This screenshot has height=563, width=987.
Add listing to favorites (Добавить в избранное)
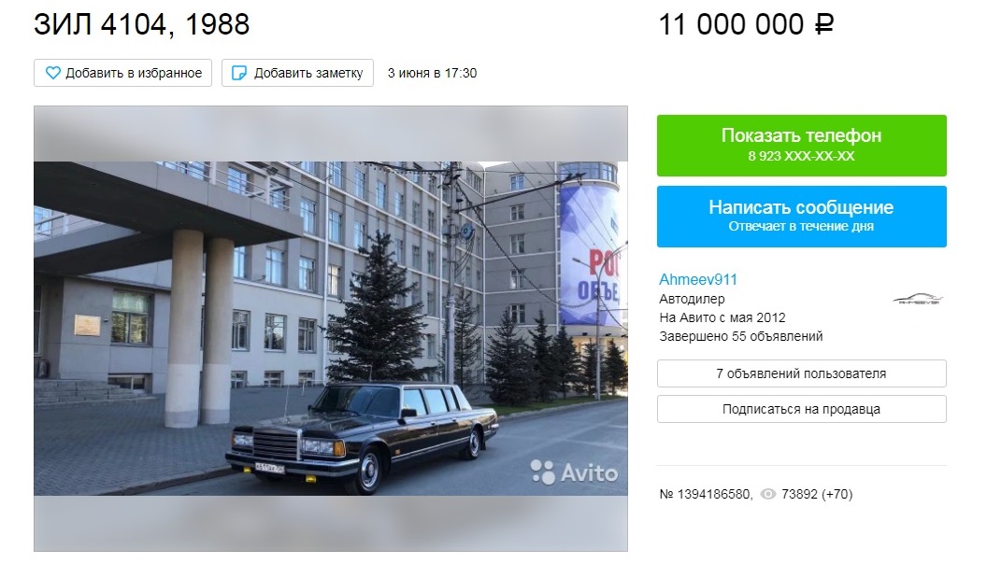tap(122, 73)
